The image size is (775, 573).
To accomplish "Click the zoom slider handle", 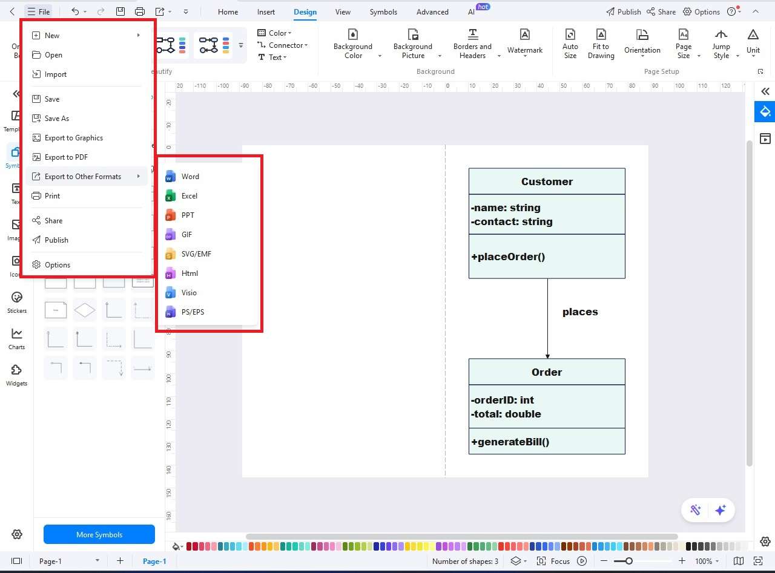I will [x=629, y=561].
